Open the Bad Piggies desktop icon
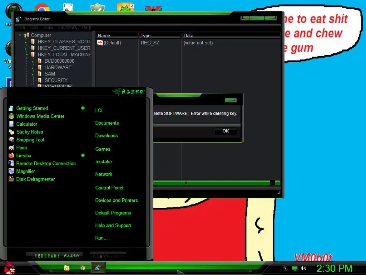The width and height of the screenshot is (366, 275). pos(125,7)
